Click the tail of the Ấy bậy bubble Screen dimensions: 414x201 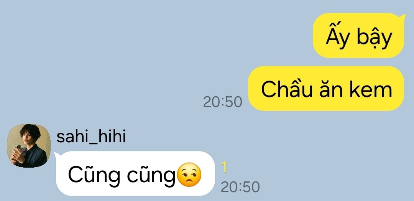click(403, 17)
